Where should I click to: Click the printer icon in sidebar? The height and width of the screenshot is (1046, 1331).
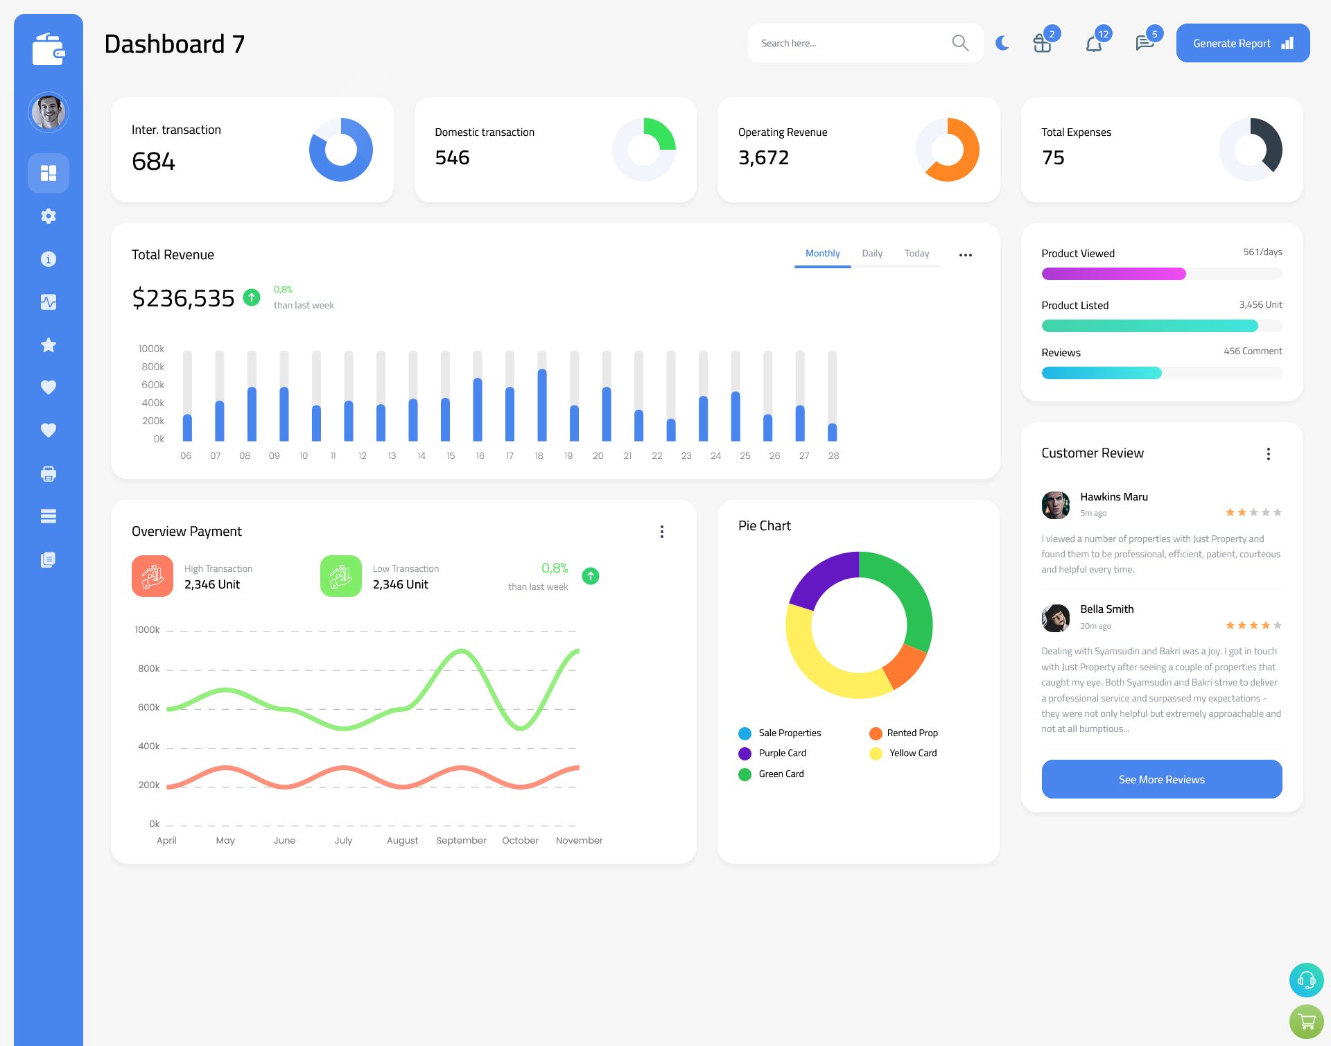[49, 472]
